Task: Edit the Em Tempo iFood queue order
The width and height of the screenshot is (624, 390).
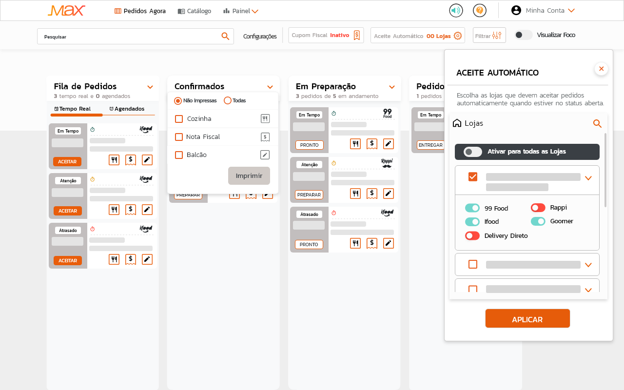Action: coord(147,160)
